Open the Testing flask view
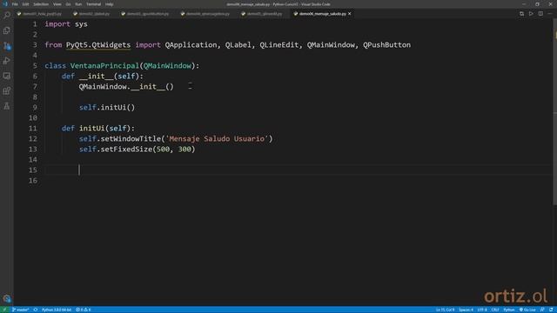This screenshot has height=313, width=557. (x=7, y=106)
